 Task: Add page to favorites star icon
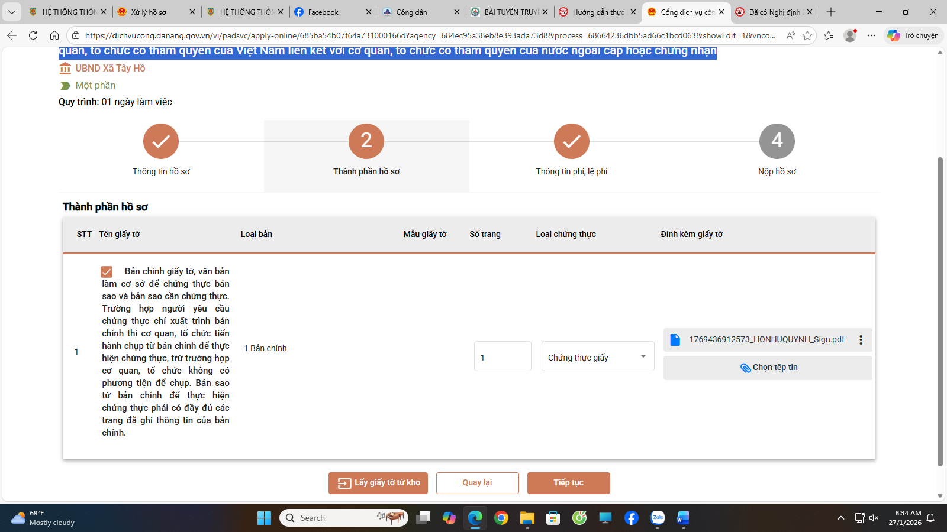point(807,35)
